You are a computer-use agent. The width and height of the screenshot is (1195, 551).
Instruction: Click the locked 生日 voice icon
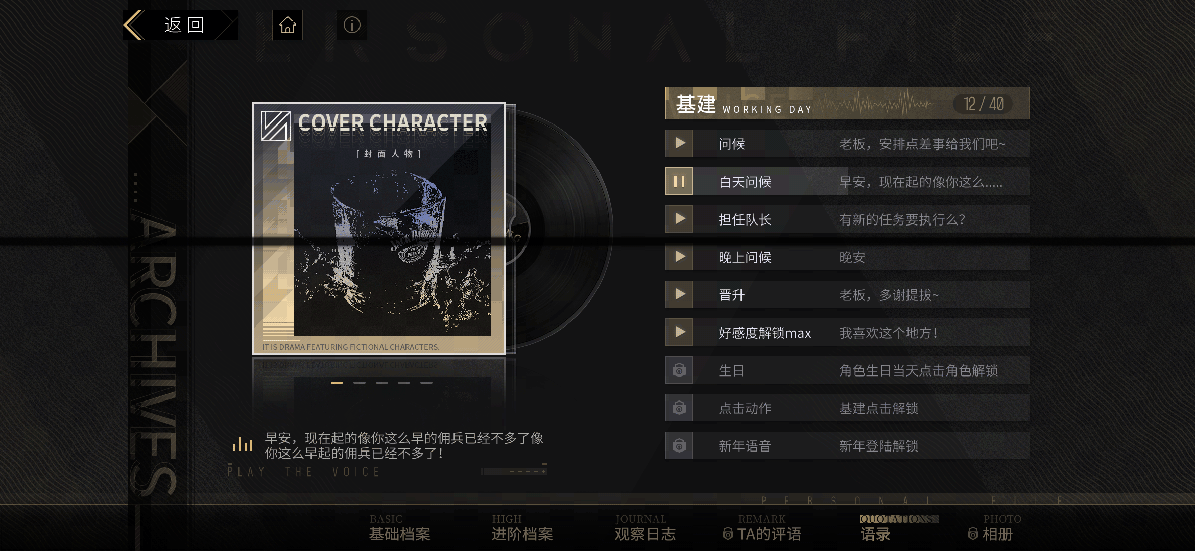coord(679,370)
